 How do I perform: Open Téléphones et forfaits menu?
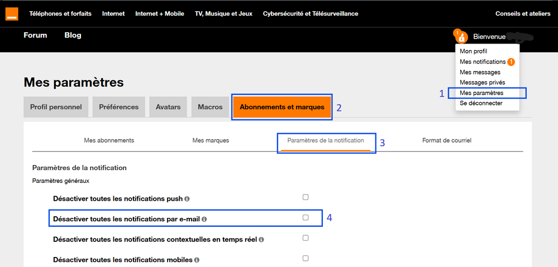(60, 14)
